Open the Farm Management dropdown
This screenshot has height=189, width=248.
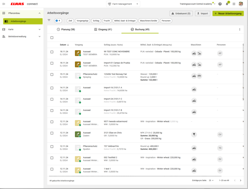(123, 4)
